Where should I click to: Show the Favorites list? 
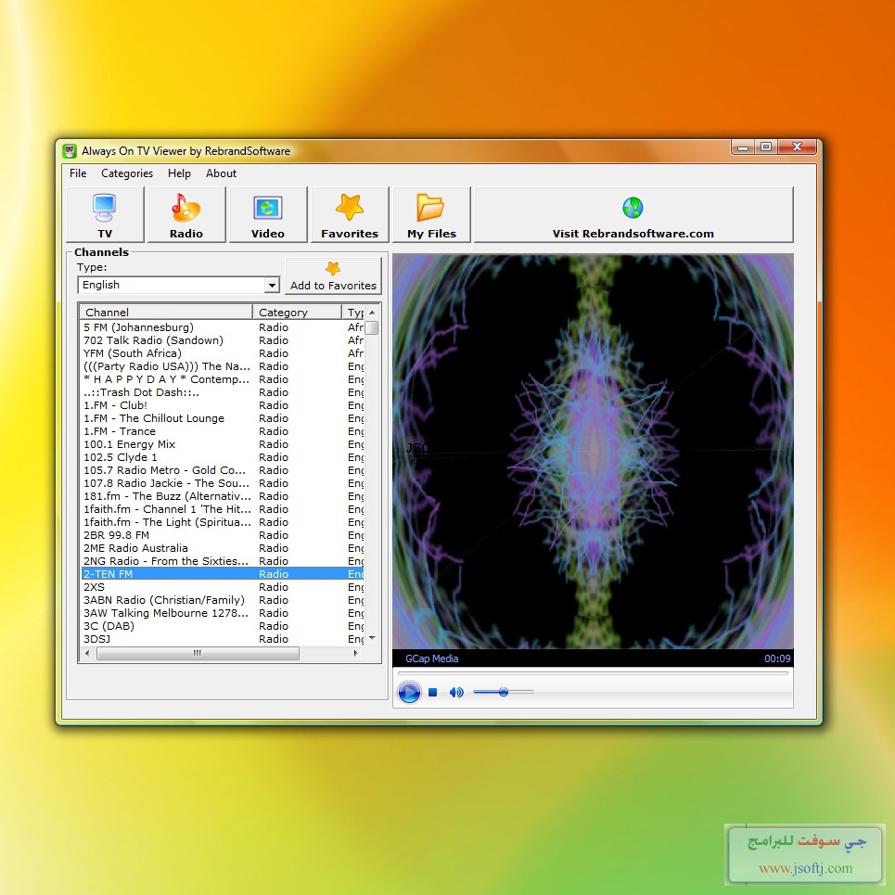pyautogui.click(x=350, y=214)
